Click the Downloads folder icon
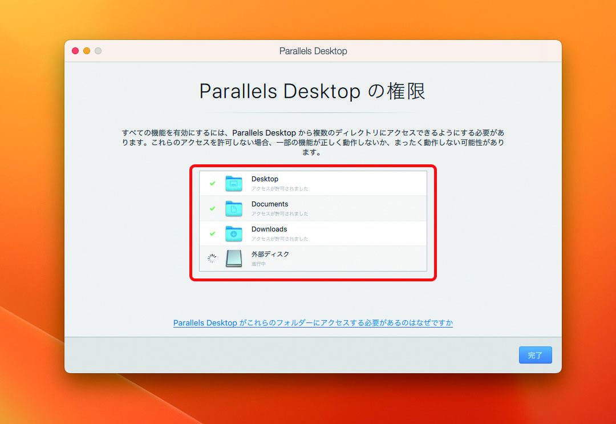The image size is (616, 424). [x=234, y=234]
